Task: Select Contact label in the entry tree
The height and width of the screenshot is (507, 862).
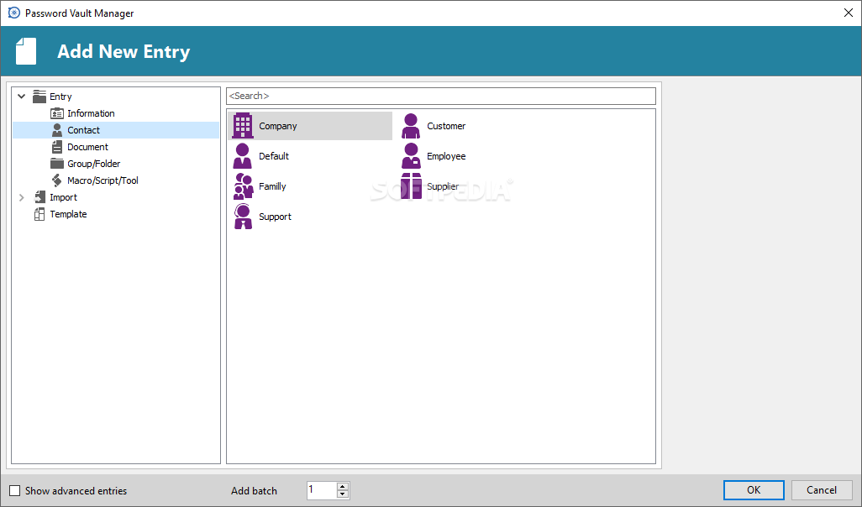Action: point(83,130)
